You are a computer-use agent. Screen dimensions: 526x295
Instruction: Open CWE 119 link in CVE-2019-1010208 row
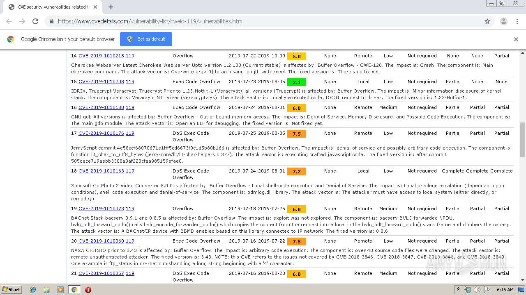point(130,82)
